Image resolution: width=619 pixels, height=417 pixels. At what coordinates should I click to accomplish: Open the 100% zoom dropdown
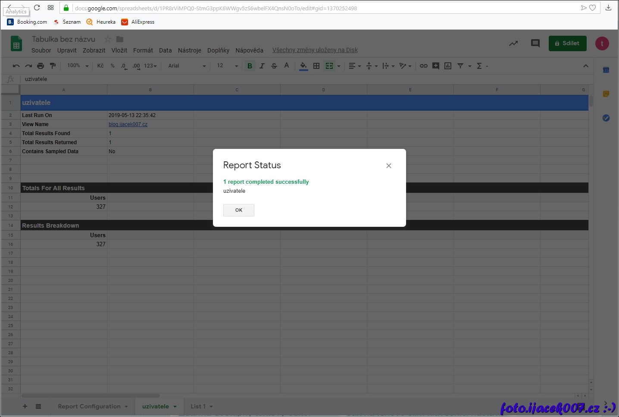coord(78,66)
